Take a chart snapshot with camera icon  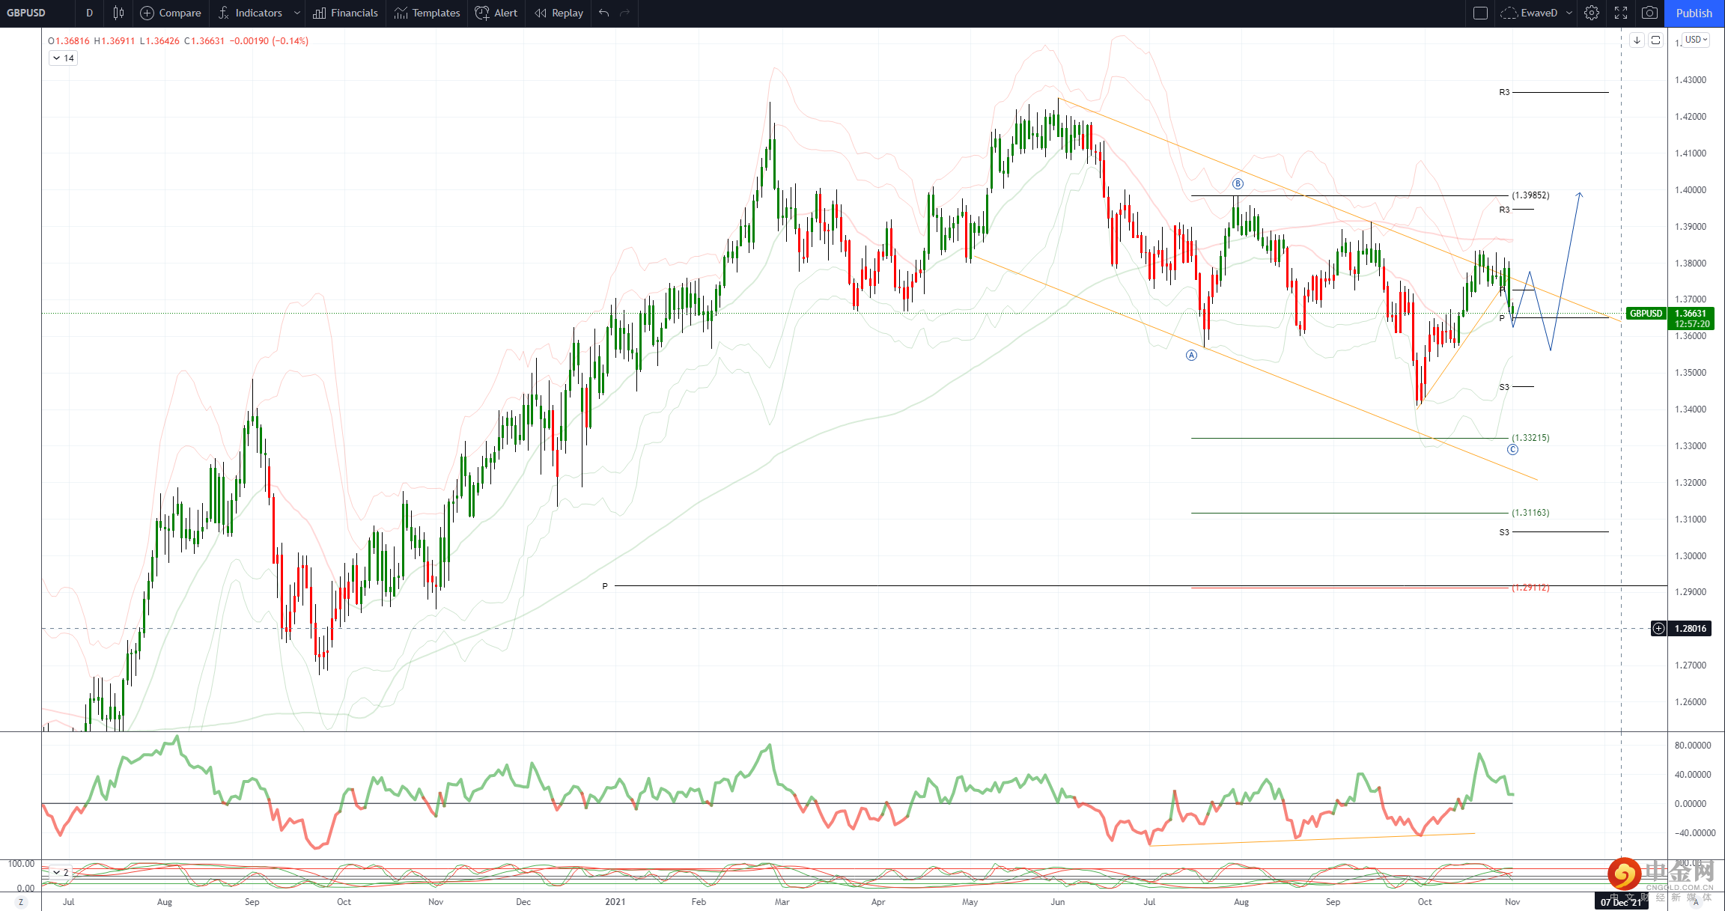tap(1649, 13)
